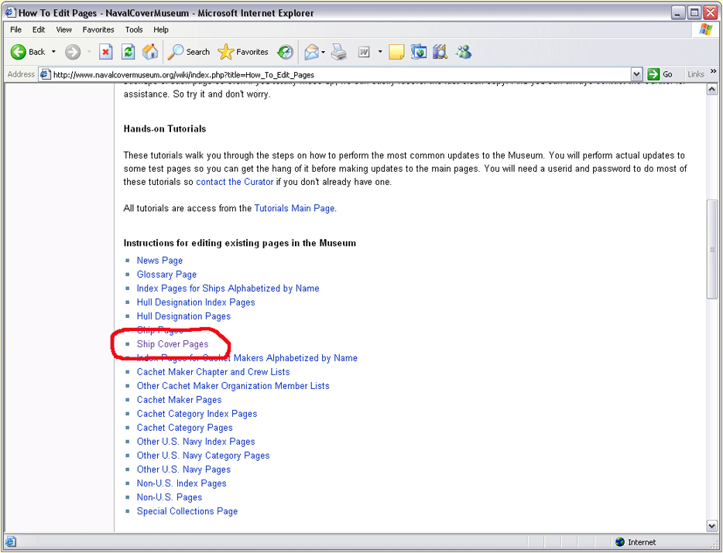The image size is (723, 553).
Task: Click the address bar URL field
Action: (333, 74)
